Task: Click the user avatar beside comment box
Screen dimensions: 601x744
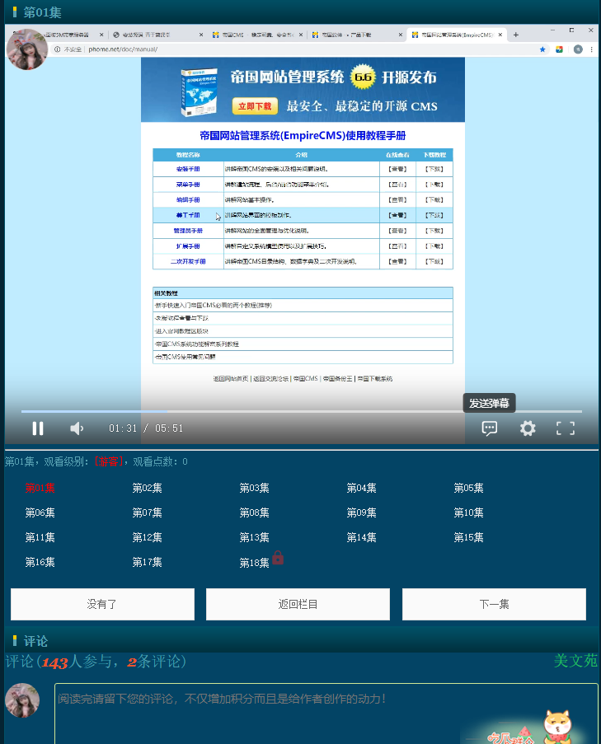Action: (22, 700)
